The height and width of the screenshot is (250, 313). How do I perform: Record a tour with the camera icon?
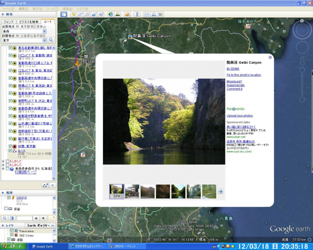click(101, 14)
